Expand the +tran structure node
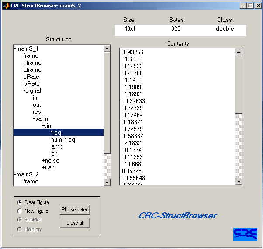 point(48,167)
